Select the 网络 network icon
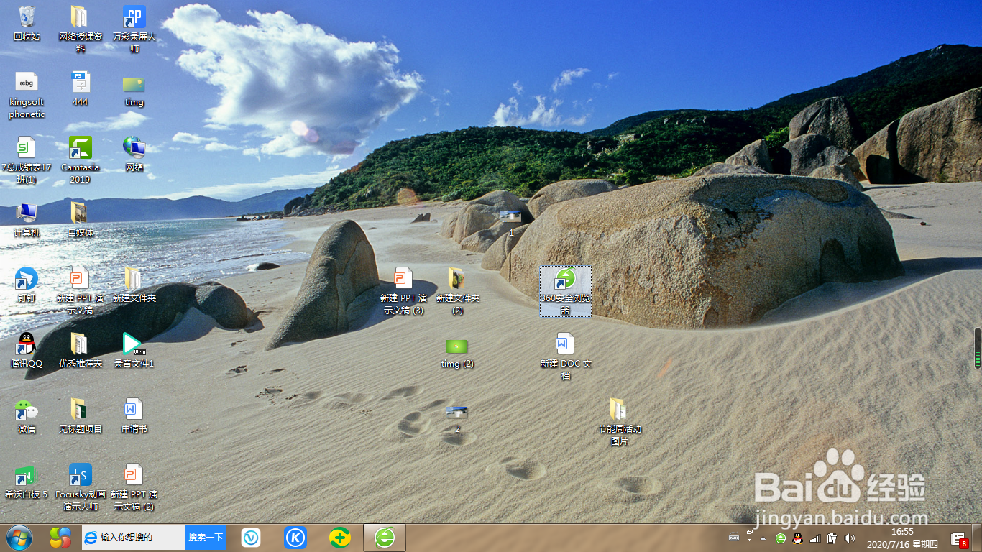The height and width of the screenshot is (552, 982). tap(134, 154)
